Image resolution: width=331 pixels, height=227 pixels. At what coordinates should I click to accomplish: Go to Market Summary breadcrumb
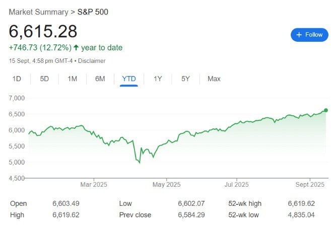tap(39, 12)
